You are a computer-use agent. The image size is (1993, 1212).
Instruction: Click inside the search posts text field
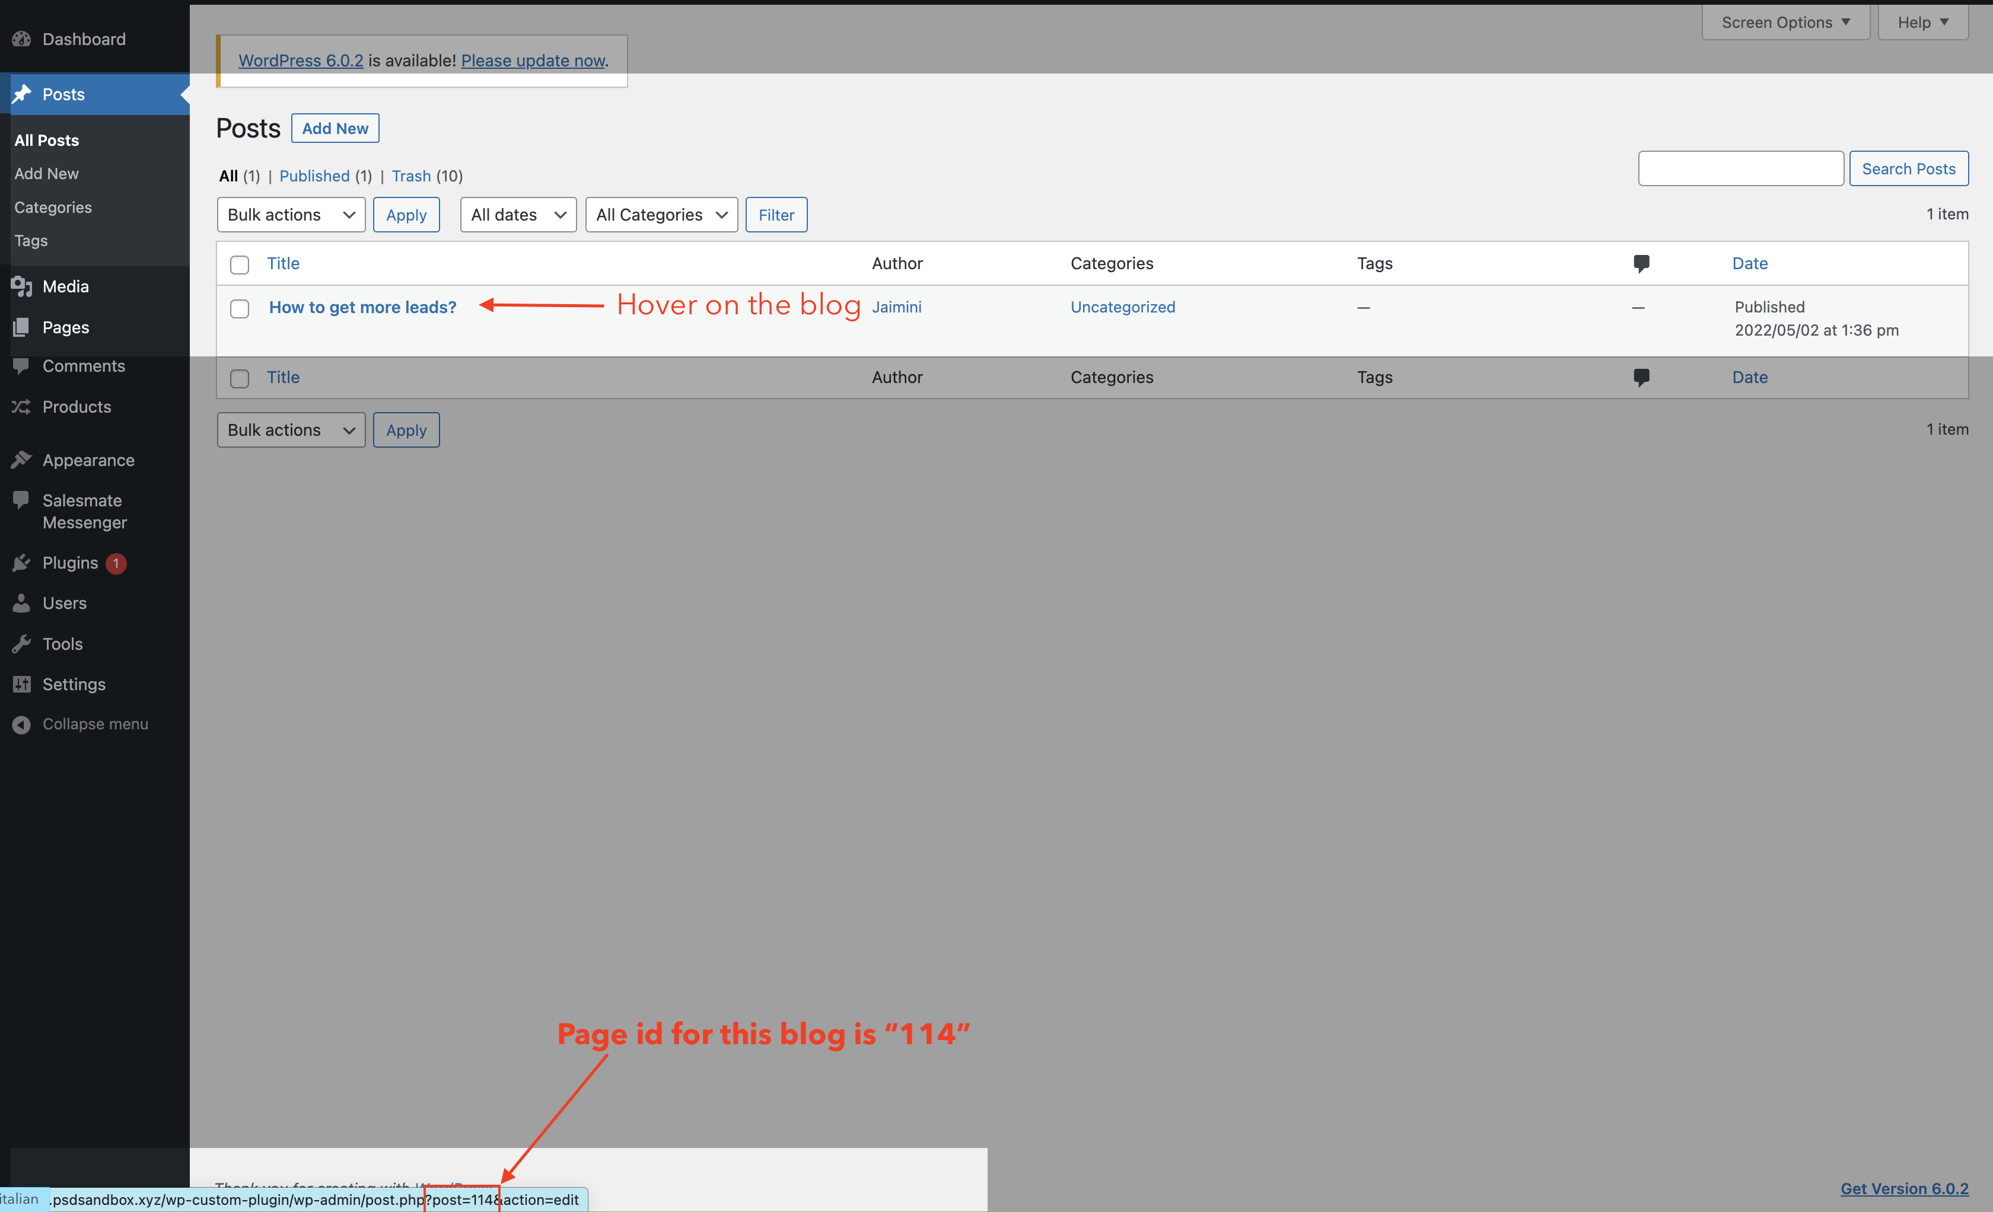1740,169
